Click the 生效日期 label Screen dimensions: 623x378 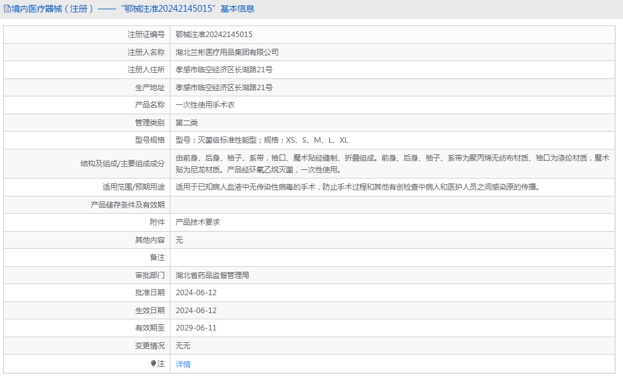(150, 311)
